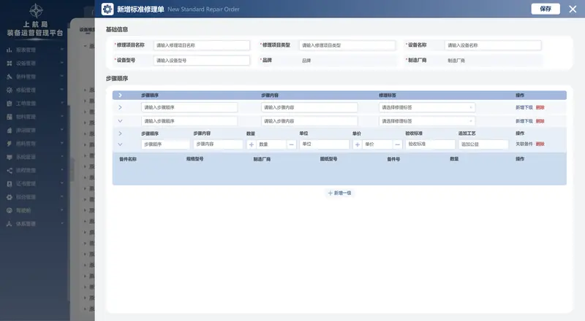Open 工单管理 clipboard icon in sidebar
The width and height of the screenshot is (585, 321).
coord(10,104)
